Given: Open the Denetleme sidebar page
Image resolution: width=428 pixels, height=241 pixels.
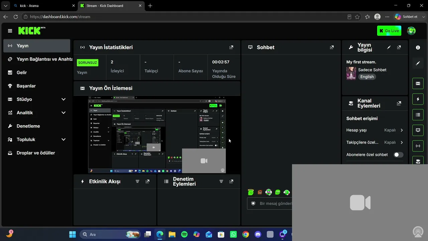Looking at the screenshot, I should point(37,126).
